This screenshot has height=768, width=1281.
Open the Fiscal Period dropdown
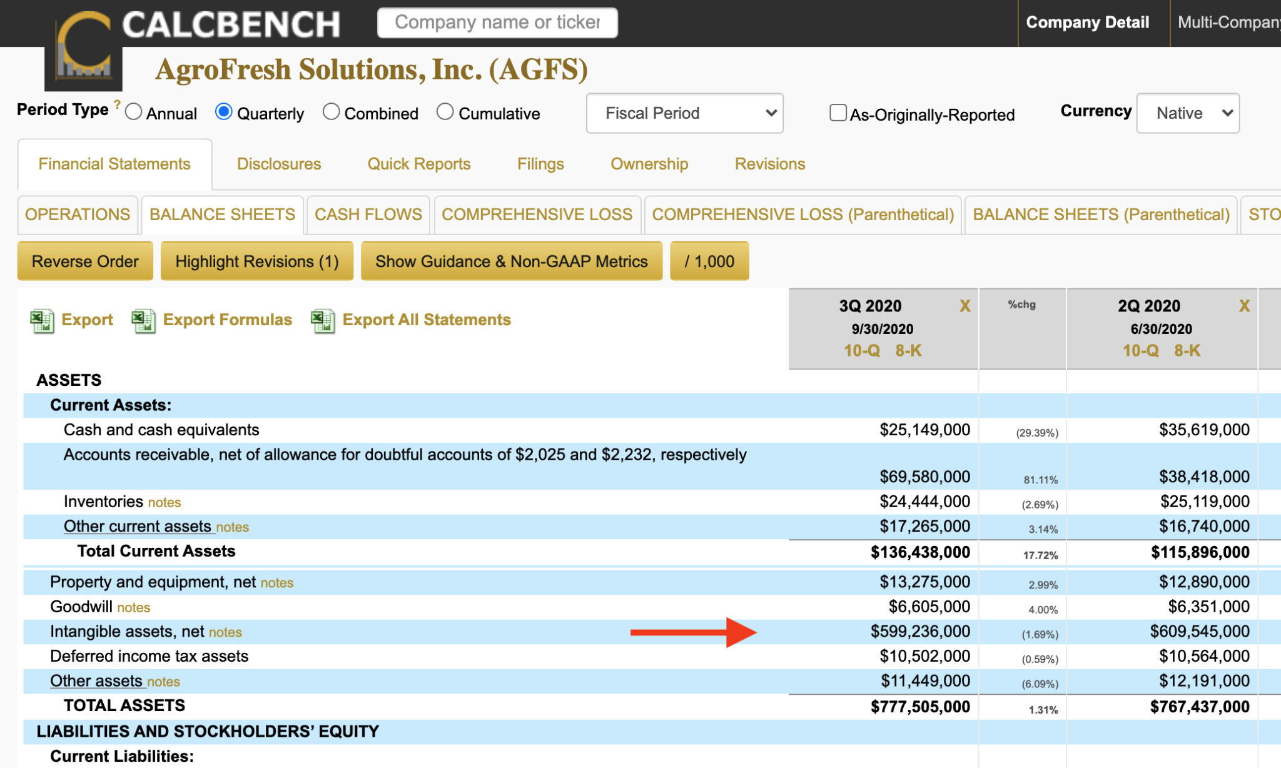click(x=684, y=113)
